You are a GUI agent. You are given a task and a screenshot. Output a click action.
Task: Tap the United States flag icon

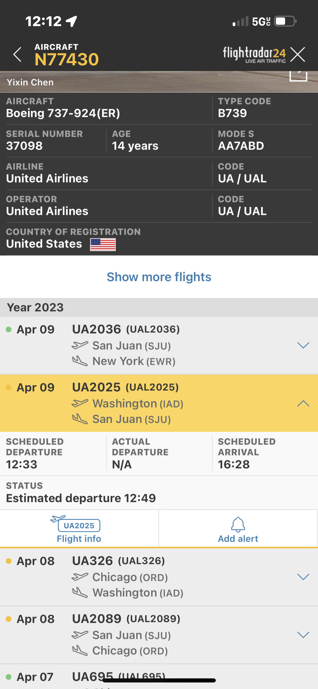(x=103, y=244)
